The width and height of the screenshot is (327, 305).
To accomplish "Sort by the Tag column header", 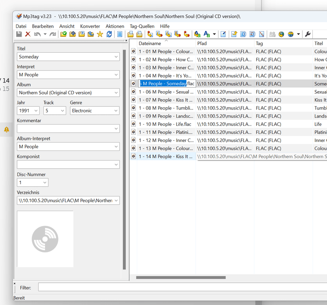I will tap(283, 43).
